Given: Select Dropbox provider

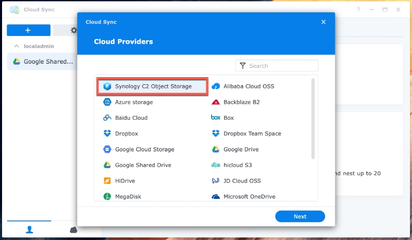Looking at the screenshot, I should 126,134.
